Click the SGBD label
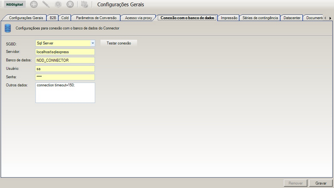Screen dimensions: 334x188 (x=11, y=44)
